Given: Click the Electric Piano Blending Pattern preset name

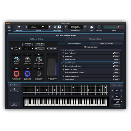Looking at the screenshot, I should (76, 27).
